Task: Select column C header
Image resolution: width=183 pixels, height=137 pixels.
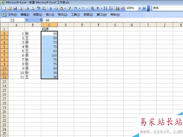Action: [49, 25]
